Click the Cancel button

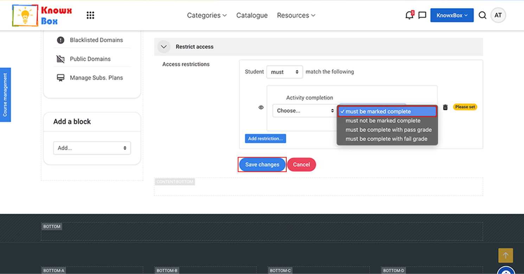301,164
